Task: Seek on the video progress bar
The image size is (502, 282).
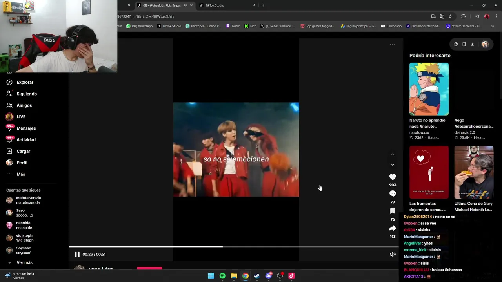Action: coord(234,247)
